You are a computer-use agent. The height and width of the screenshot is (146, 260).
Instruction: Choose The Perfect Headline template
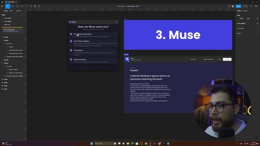click(93, 43)
